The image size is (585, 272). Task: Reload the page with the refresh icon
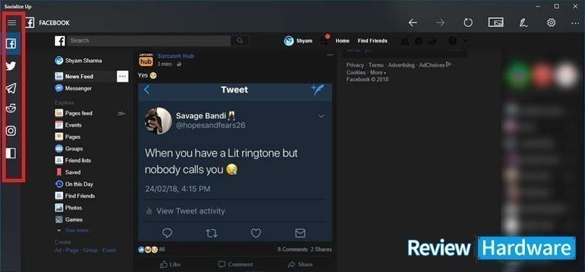point(468,22)
